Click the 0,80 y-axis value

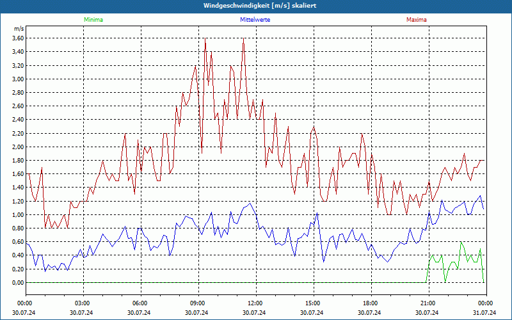18,228
